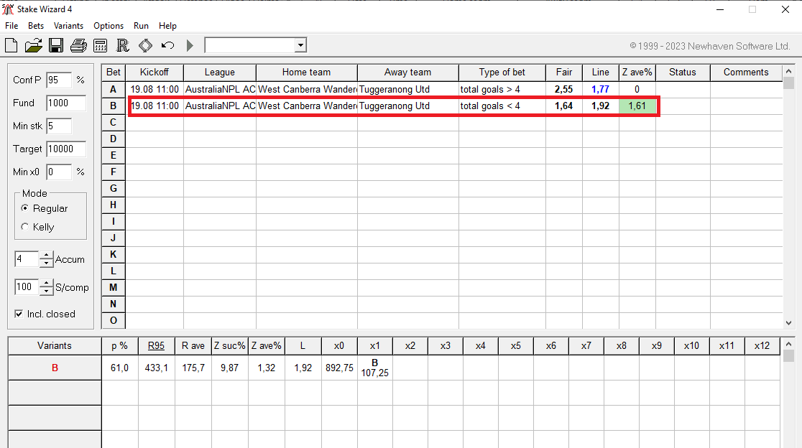The width and height of the screenshot is (802, 448).
Task: Click the x1 cell showing B 107,25
Action: pyautogui.click(x=375, y=368)
